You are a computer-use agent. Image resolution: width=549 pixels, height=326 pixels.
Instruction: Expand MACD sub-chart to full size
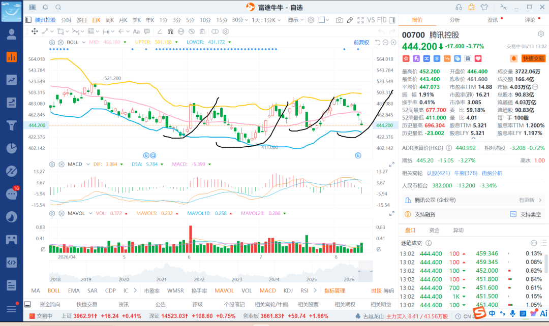coord(392,165)
